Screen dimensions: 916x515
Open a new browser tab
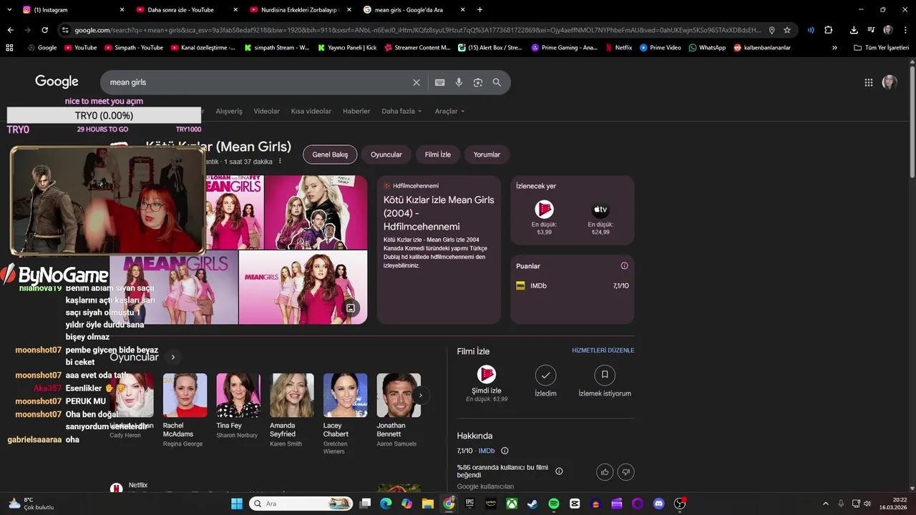[x=479, y=10]
